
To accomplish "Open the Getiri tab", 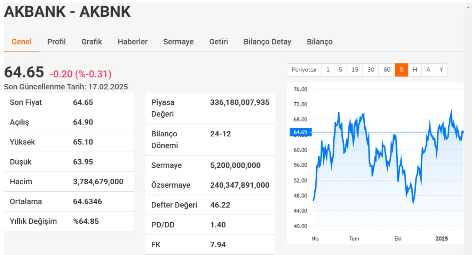I will tap(219, 42).
